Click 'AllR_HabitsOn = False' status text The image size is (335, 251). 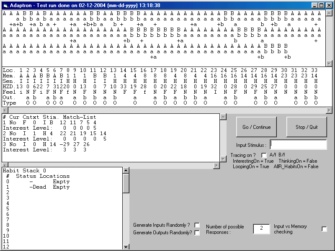296,166
